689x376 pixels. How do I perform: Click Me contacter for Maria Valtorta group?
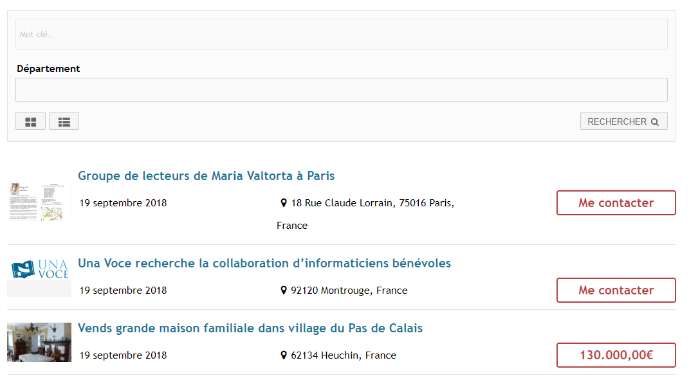point(616,203)
